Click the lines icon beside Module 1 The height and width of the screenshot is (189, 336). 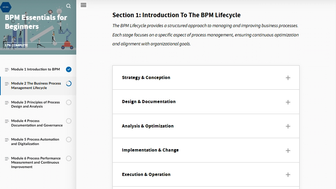pos(7,69)
